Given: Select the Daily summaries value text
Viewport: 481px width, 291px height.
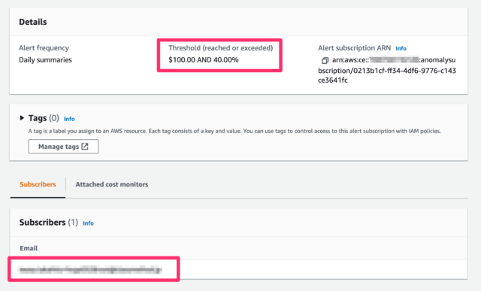Looking at the screenshot, I should click(45, 60).
